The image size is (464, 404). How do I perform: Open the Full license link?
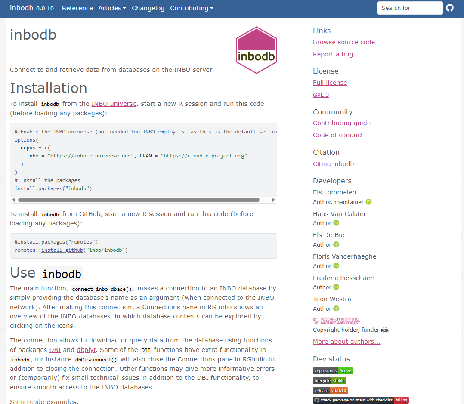point(330,83)
